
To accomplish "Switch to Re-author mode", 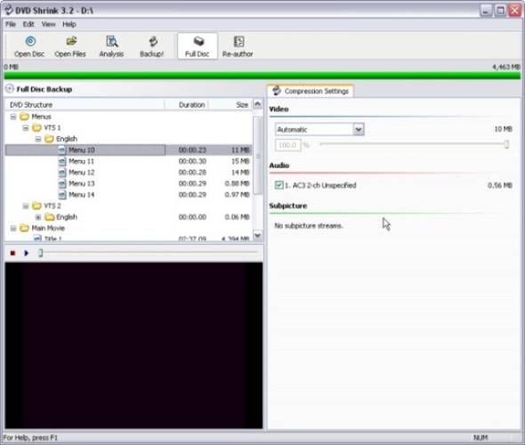I will pos(238,46).
